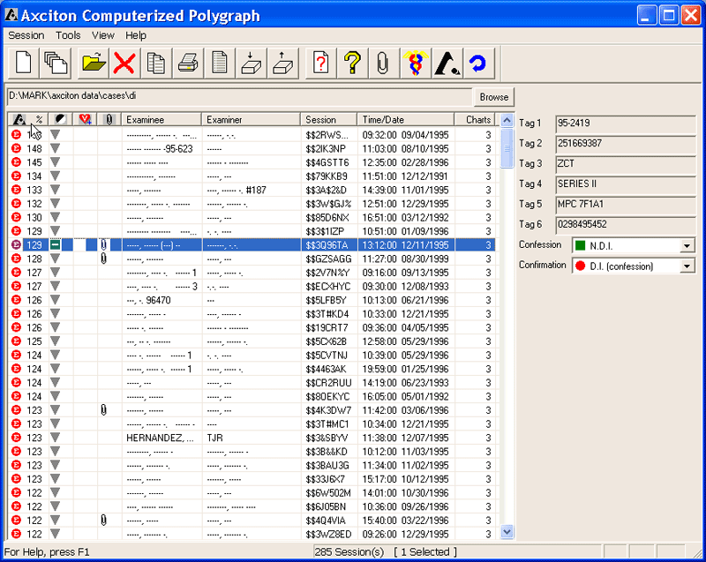Sort list by Charts column header
This screenshot has width=706, height=562.
(475, 119)
